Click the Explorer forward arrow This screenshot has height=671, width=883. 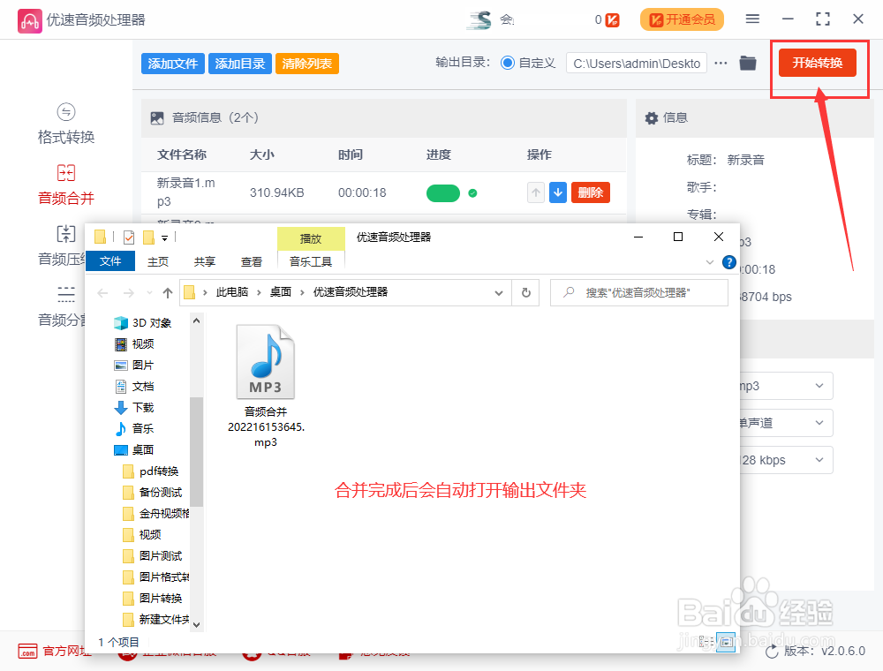pyautogui.click(x=129, y=293)
